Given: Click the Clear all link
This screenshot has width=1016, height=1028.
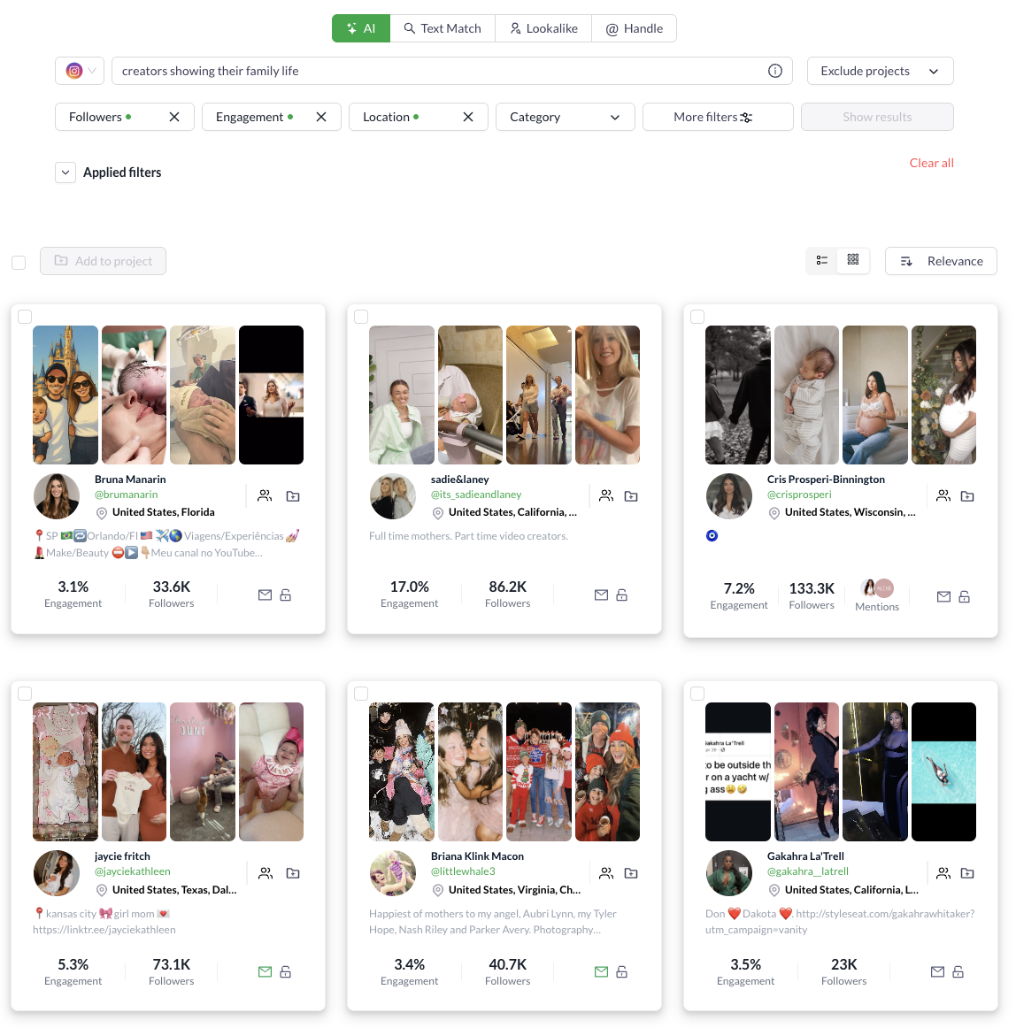Looking at the screenshot, I should [x=931, y=164].
